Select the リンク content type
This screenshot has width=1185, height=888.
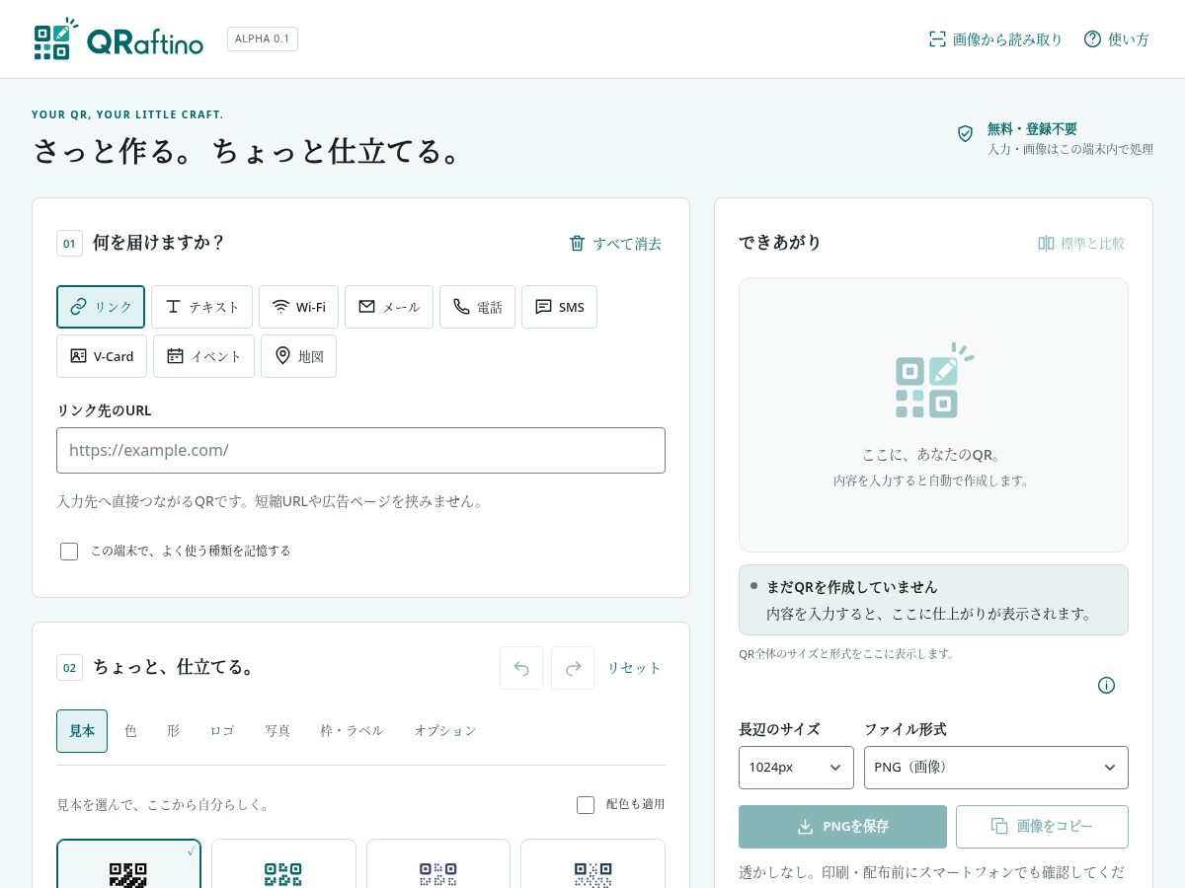[101, 307]
